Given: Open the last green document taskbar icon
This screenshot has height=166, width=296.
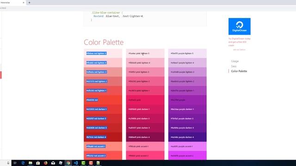Looking at the screenshot, I should coord(98,163).
